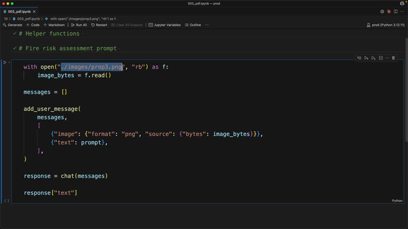Split the cell using cell toolbar icon
The image size is (408, 229).
[381, 58]
